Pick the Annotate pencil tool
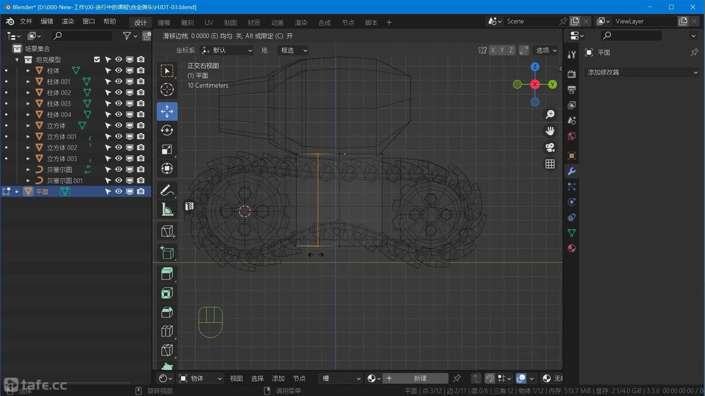 tap(167, 190)
